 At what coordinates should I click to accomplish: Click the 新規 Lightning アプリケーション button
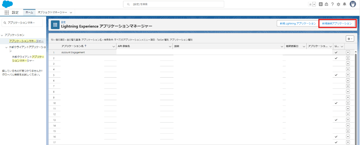point(298,24)
